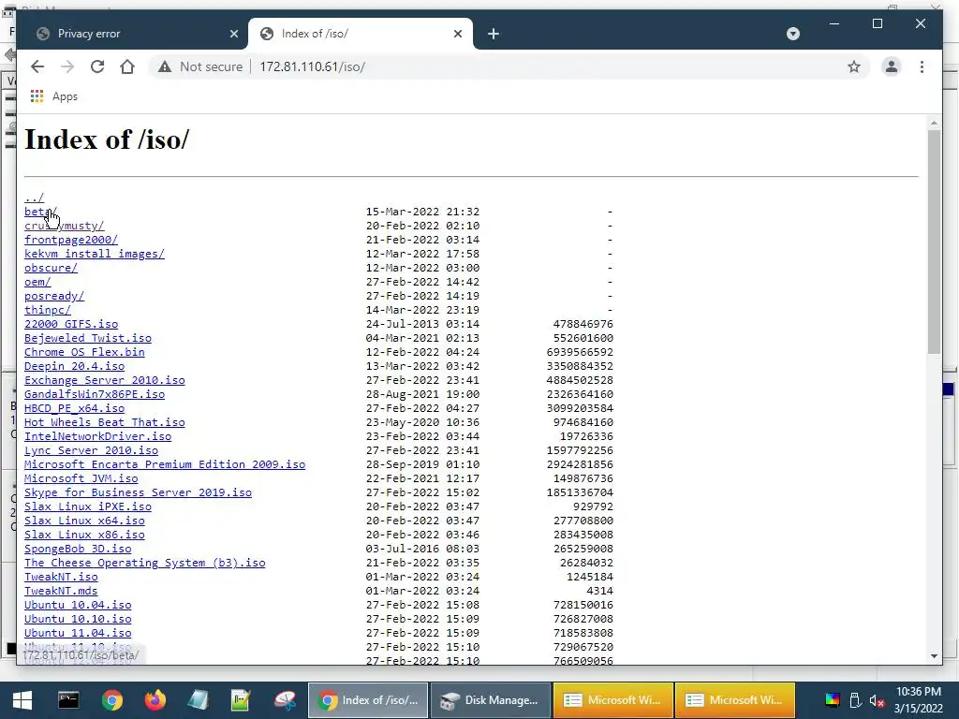
Task: Open the parent directory ../ link
Action: coord(35,198)
